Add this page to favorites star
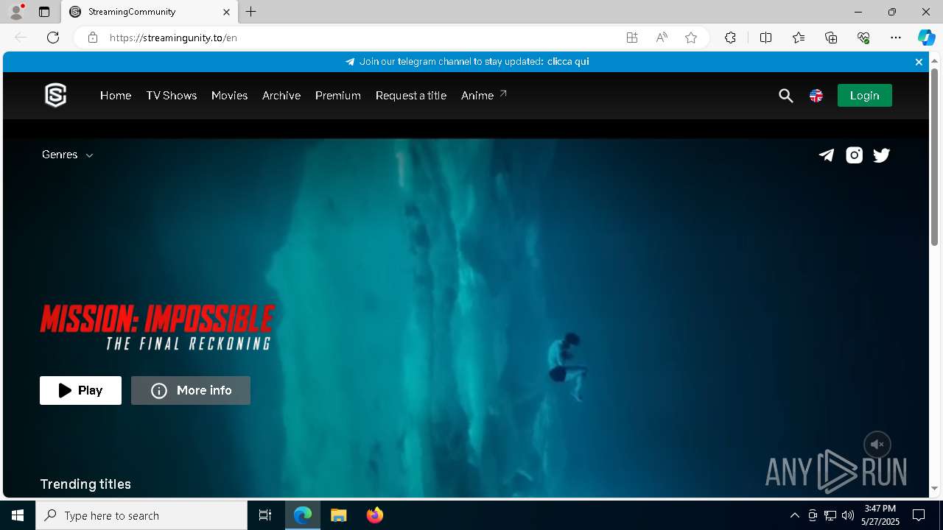The image size is (943, 530). 691,38
